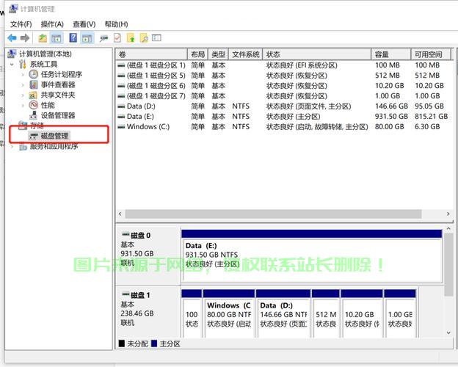
Task: Select the 1.00 GB recovery partition block
Action: pos(400,313)
